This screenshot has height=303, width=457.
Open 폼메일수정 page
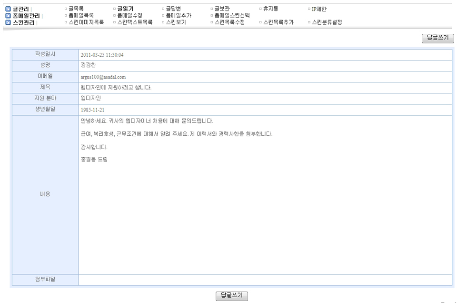pos(130,16)
